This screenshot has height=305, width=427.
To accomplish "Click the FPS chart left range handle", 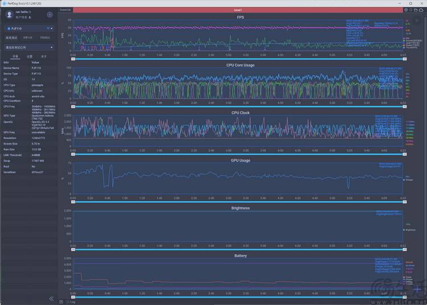I will click(x=73, y=59).
